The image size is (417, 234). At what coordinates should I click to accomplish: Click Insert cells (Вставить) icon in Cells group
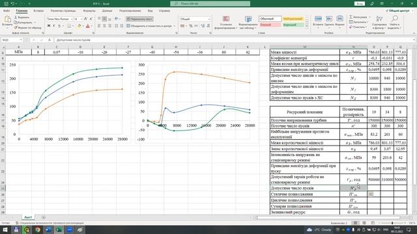(318, 19)
